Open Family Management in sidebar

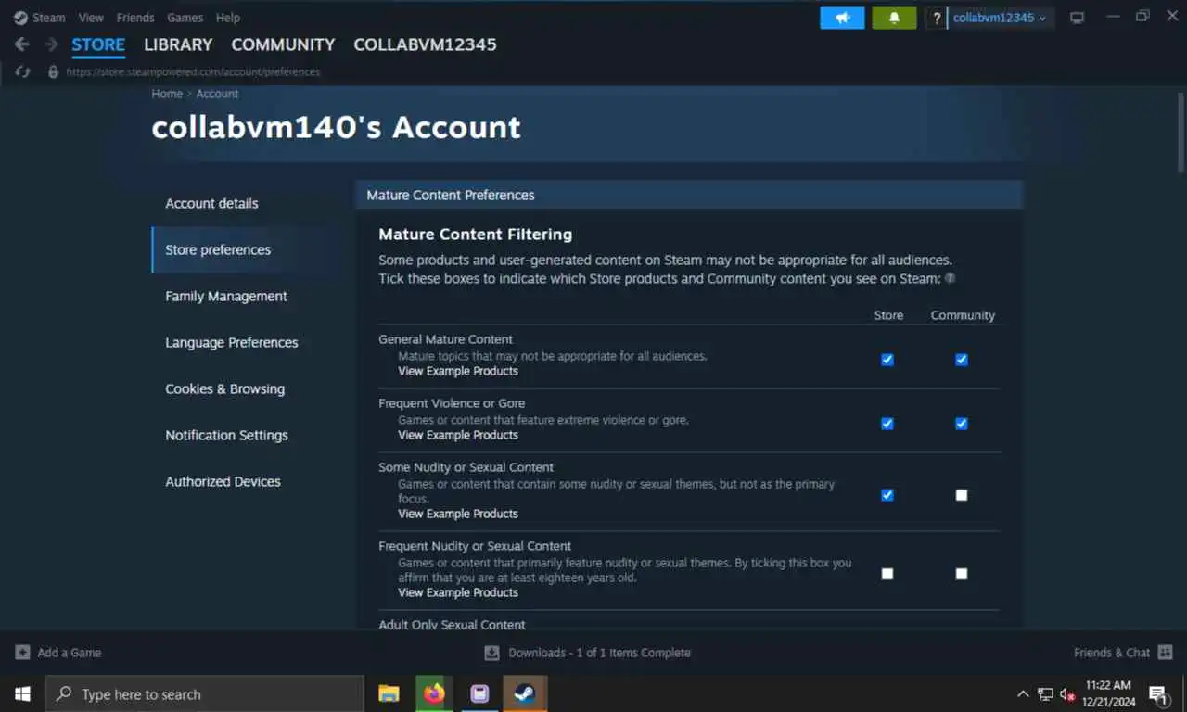click(x=226, y=296)
